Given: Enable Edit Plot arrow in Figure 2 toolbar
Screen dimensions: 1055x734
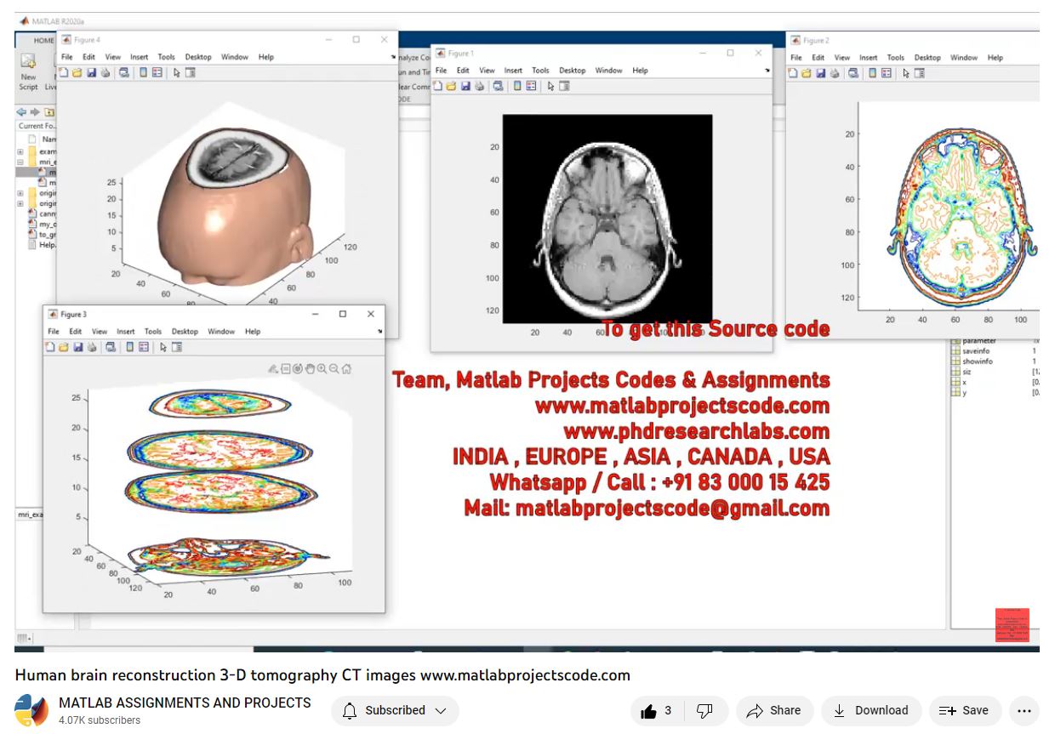Looking at the screenshot, I should click(x=906, y=73).
